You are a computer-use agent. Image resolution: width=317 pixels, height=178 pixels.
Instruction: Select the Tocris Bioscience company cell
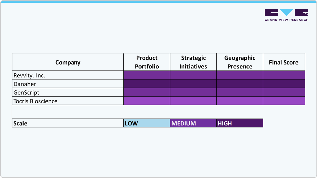coord(68,101)
